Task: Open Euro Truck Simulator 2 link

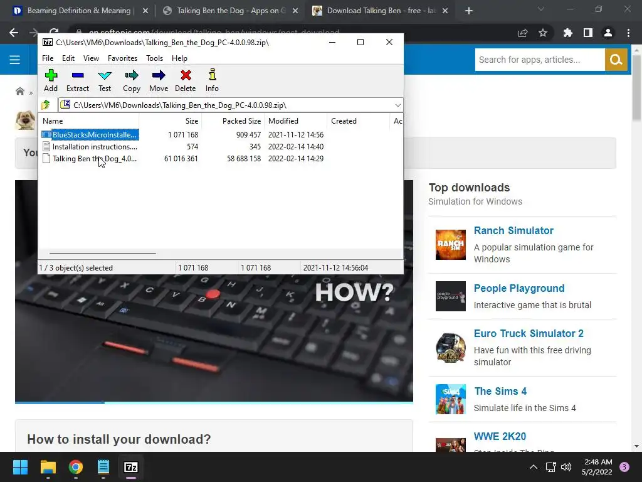Action: click(x=529, y=333)
